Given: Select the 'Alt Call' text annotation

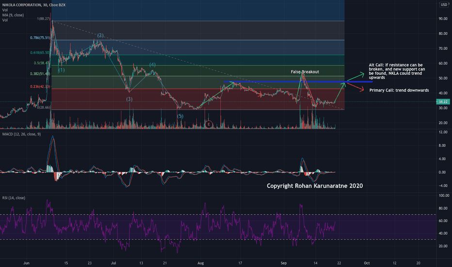Looking at the screenshot, I should [x=397, y=71].
